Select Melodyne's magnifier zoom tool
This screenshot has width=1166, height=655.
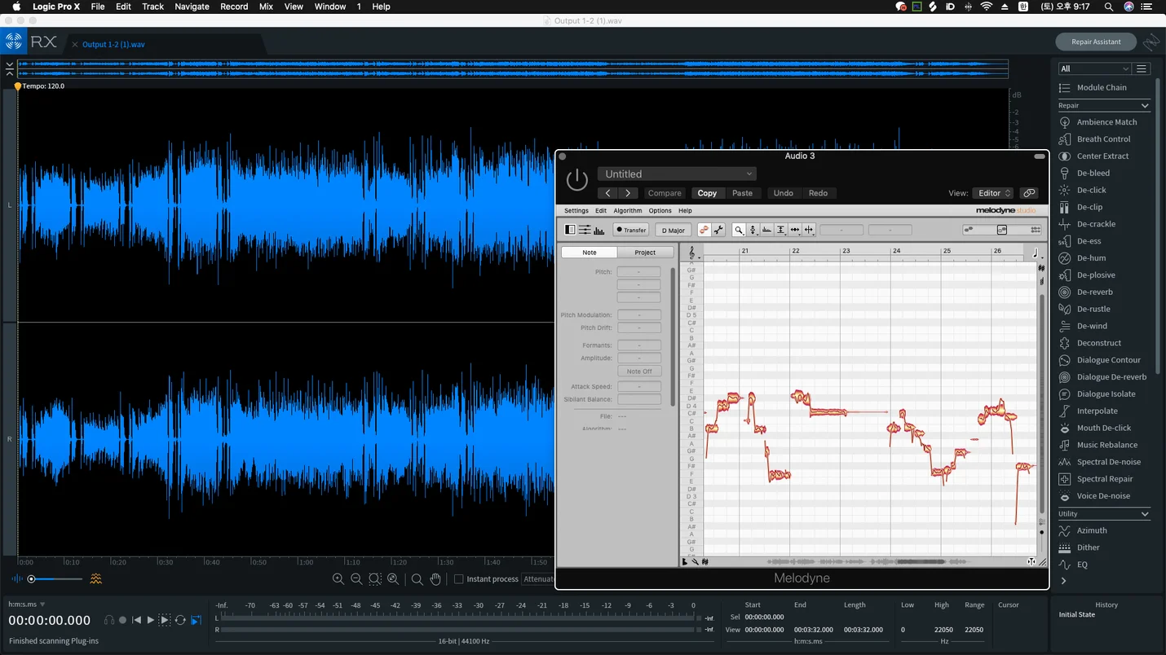[x=738, y=231]
